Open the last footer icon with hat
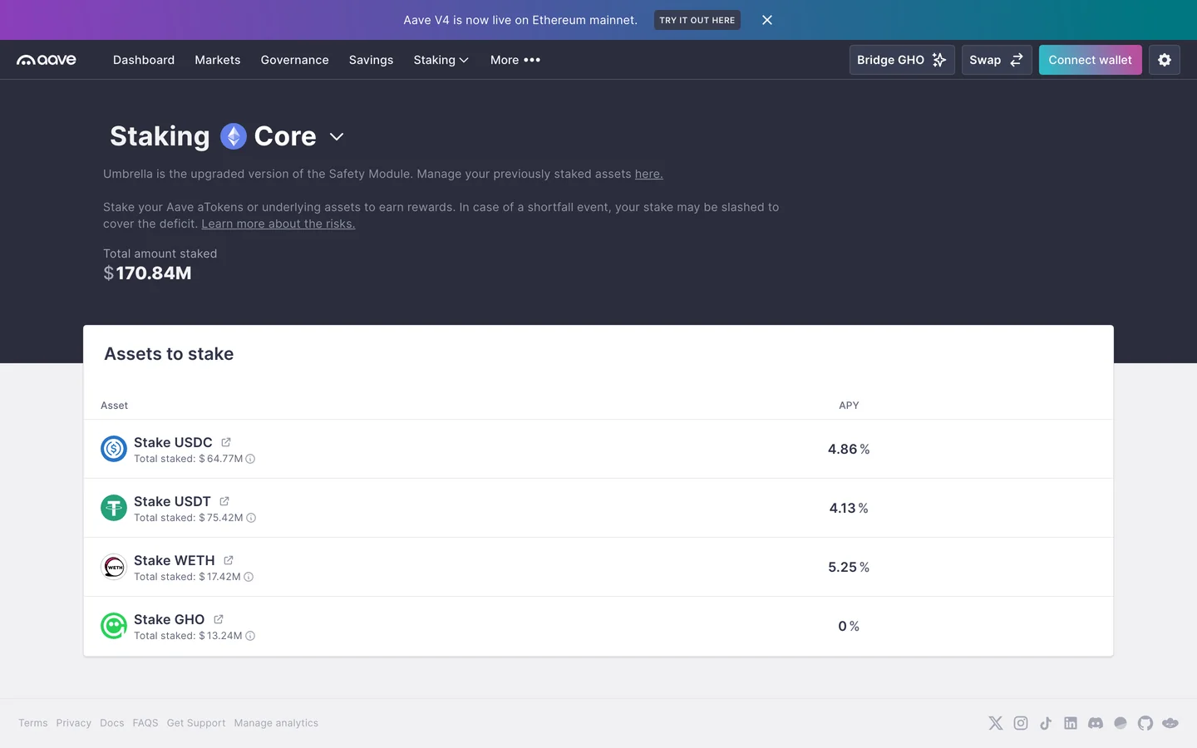The image size is (1197, 748). click(1170, 723)
